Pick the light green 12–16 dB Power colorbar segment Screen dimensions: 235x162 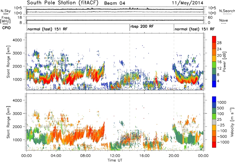click(x=214, y=65)
